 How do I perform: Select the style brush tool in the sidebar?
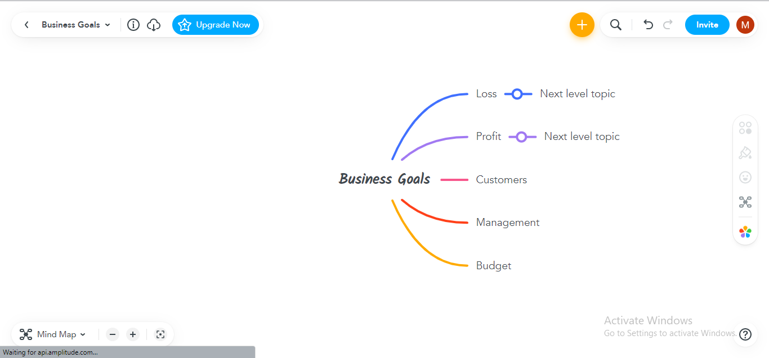tap(745, 152)
